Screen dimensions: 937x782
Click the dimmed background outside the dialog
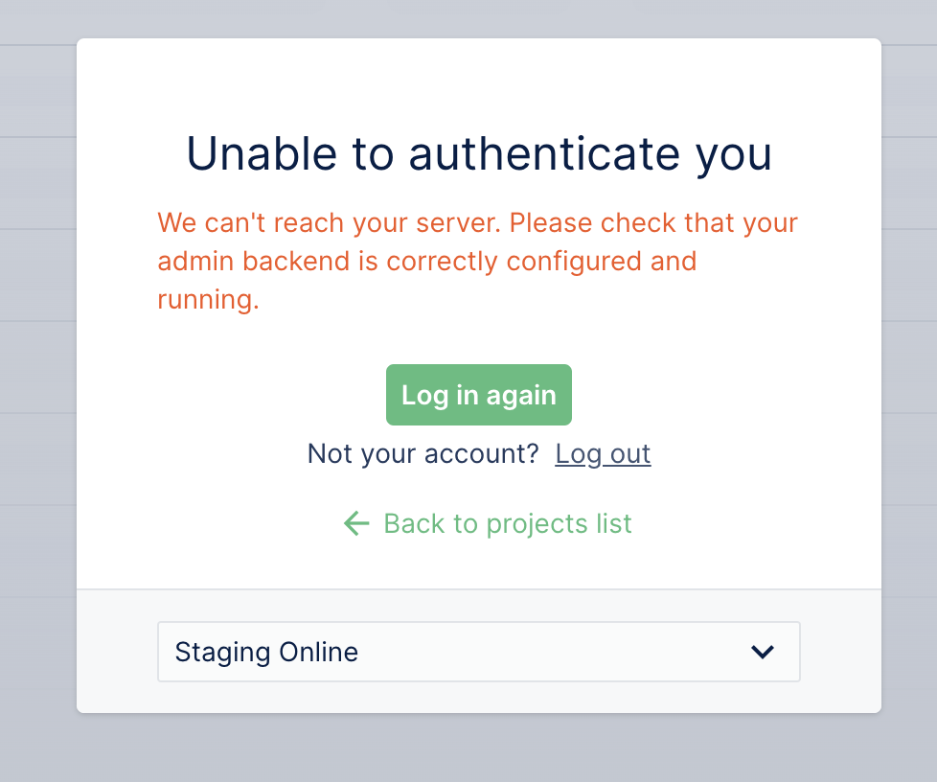coord(38,383)
